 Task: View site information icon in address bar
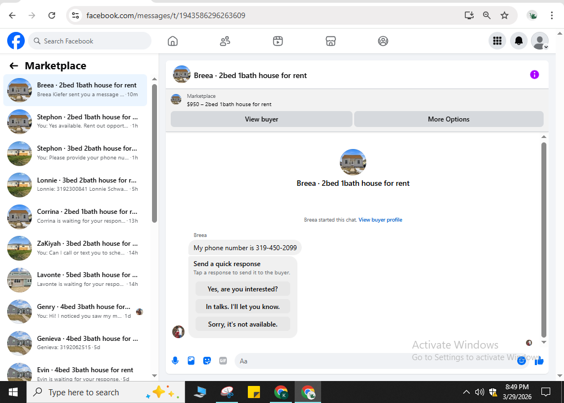click(75, 15)
